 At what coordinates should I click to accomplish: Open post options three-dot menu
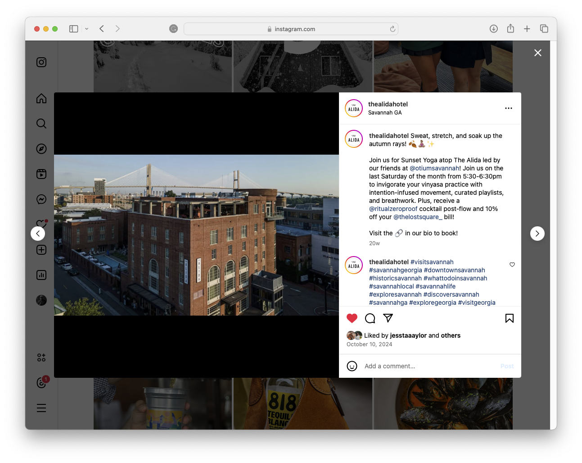(509, 108)
